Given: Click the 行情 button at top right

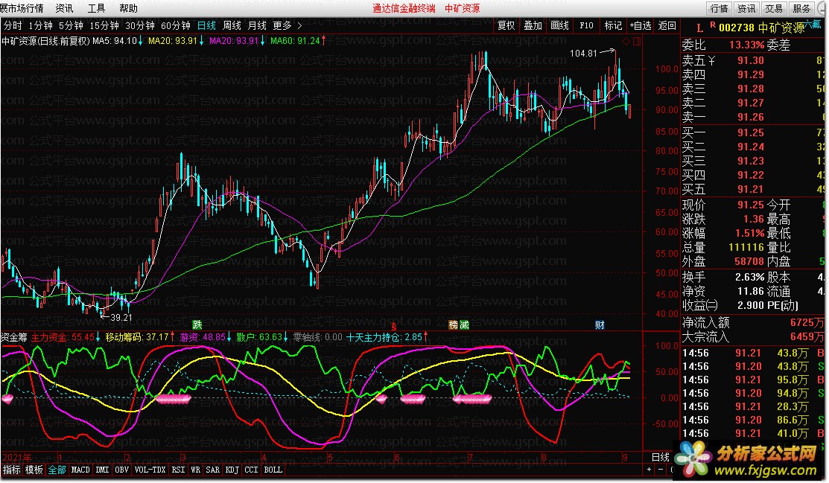Looking at the screenshot, I should [719, 8].
